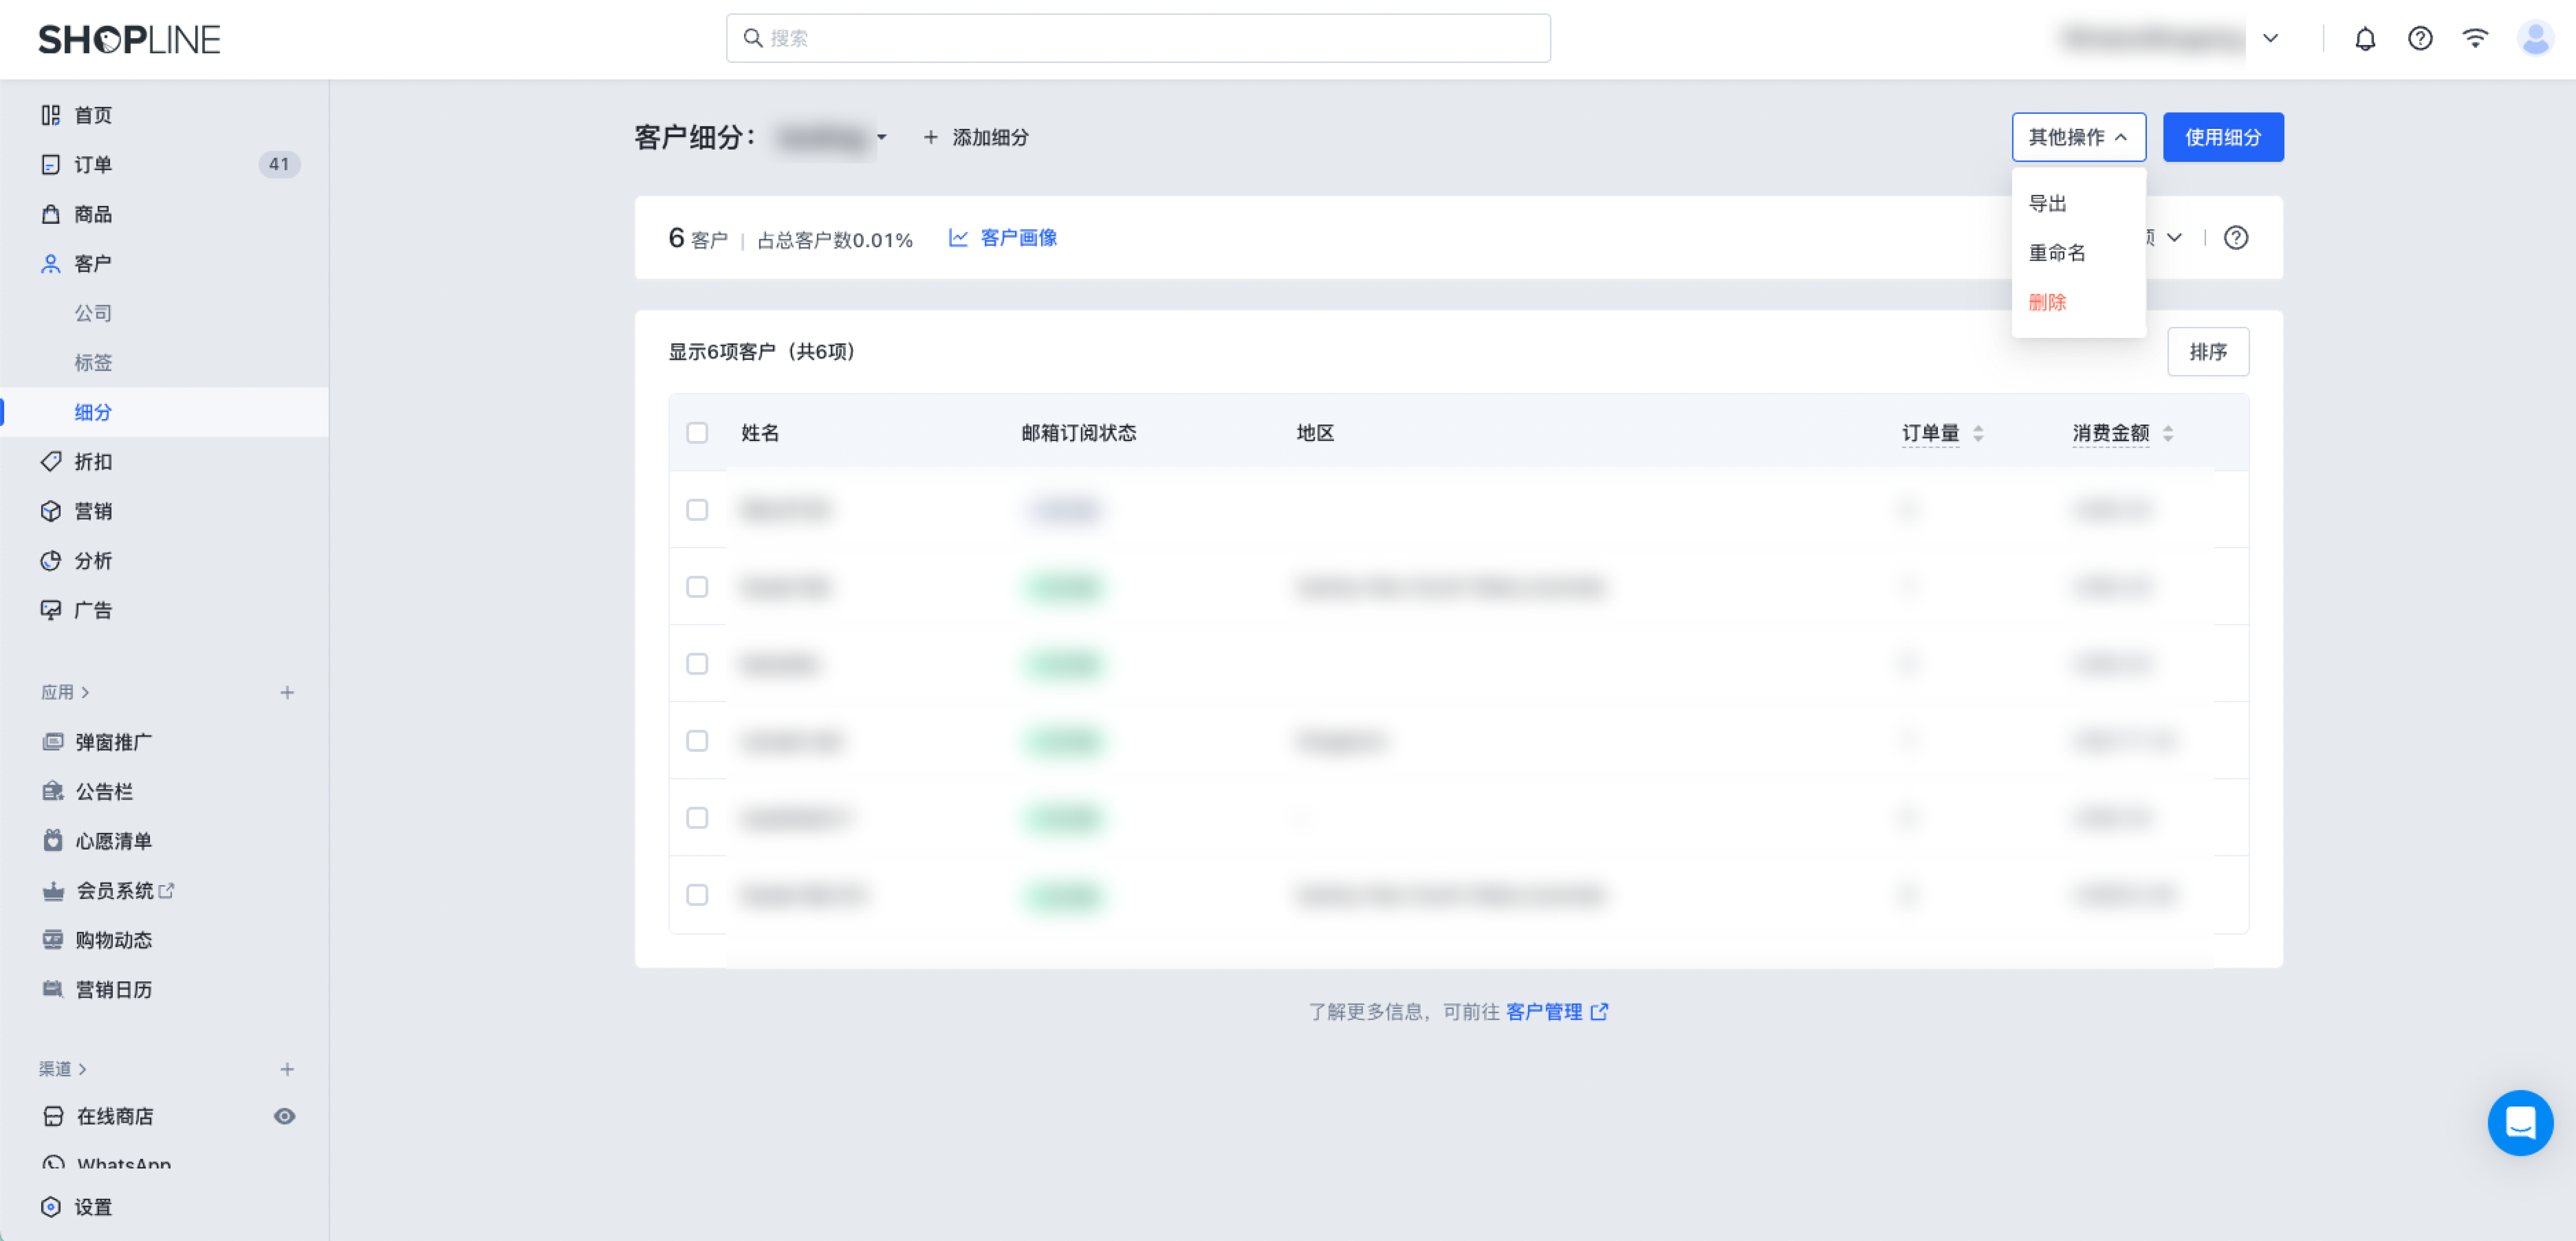This screenshot has width=2576, height=1241.
Task: Click the 排序 button
Action: click(x=2208, y=352)
